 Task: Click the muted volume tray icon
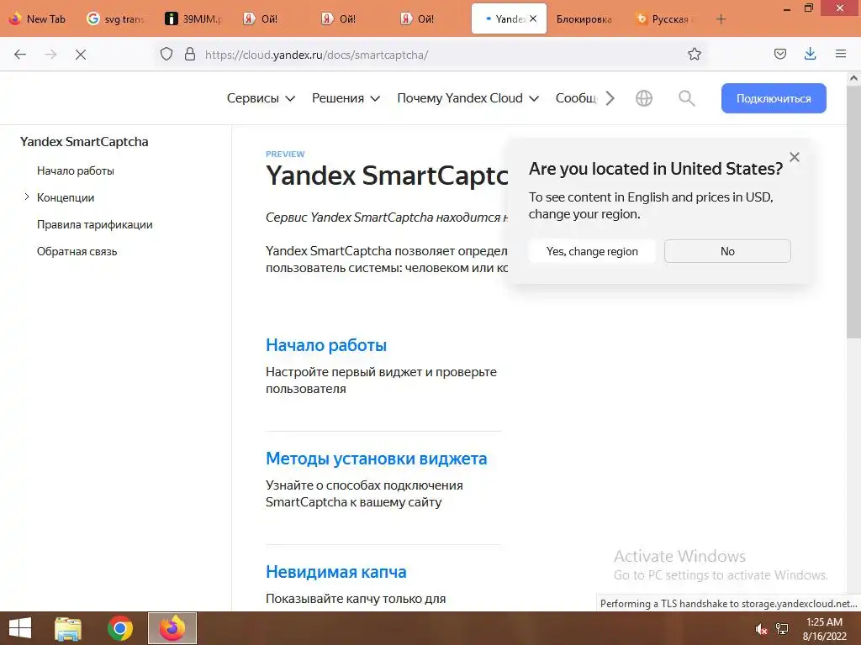click(760, 630)
